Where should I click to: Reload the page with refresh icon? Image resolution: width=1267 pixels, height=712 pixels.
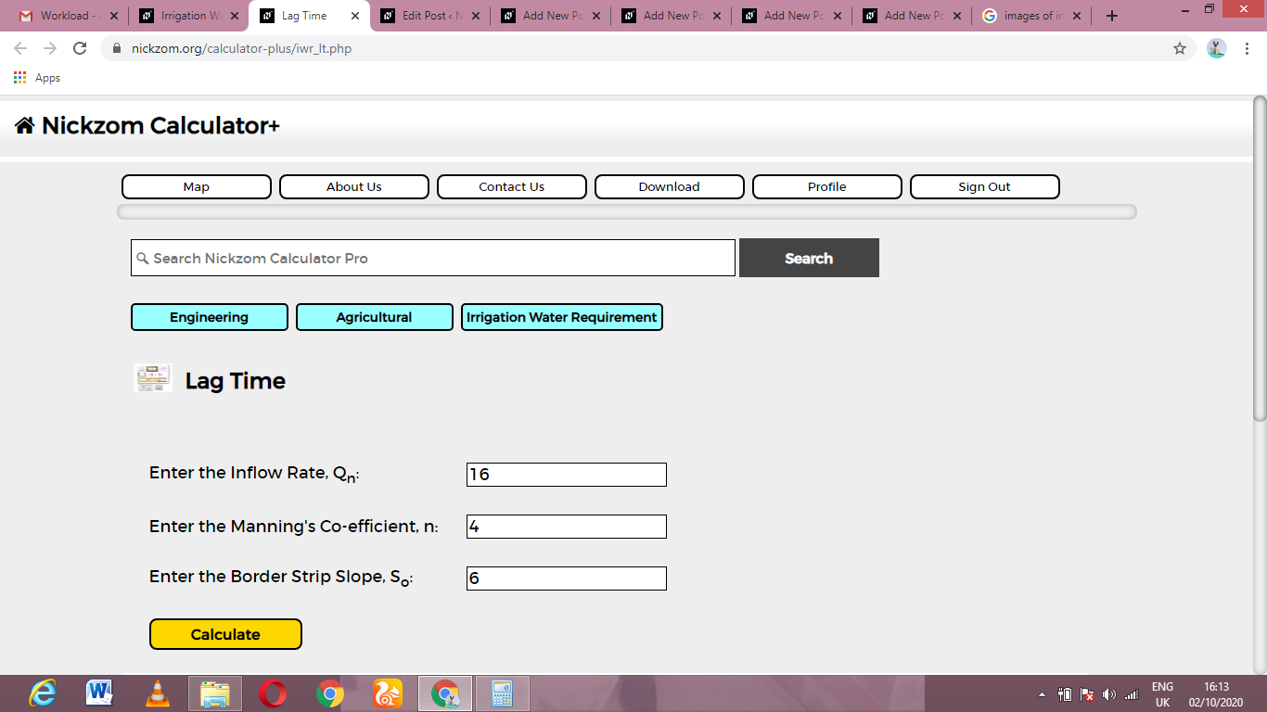click(80, 48)
